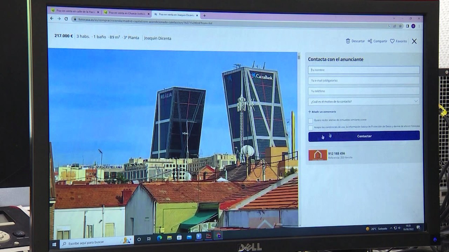Image resolution: width=449 pixels, height=252 pixels.
Task: Go forward with the browser forward arrow
Action: [x=59, y=19]
